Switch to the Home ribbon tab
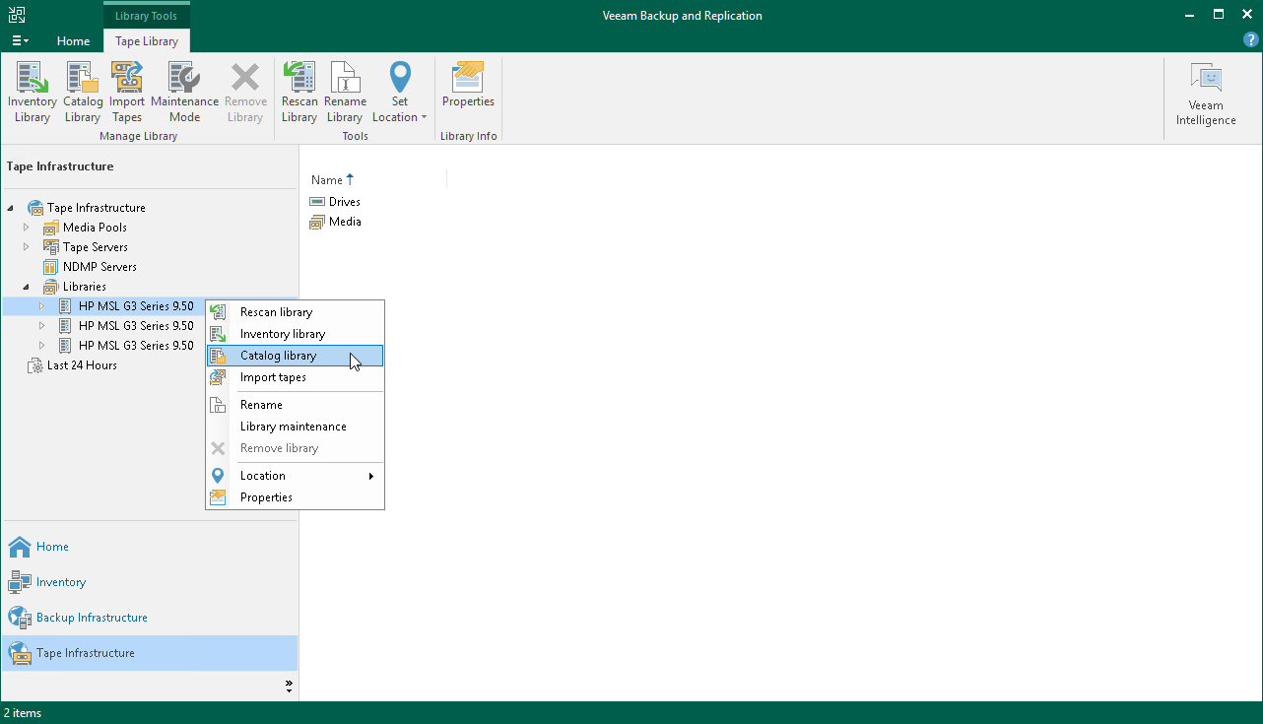Screen dimensions: 1263x724 tap(73, 41)
